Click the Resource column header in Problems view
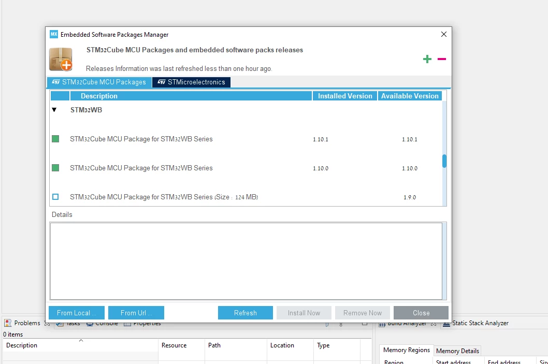This screenshot has height=364, width=548. pos(181,345)
